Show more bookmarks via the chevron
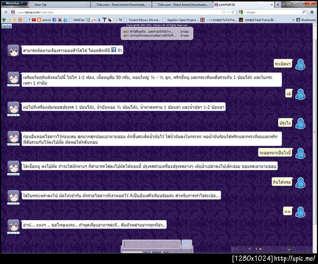Viewport: 318px width, 264px height. (x=293, y=20)
